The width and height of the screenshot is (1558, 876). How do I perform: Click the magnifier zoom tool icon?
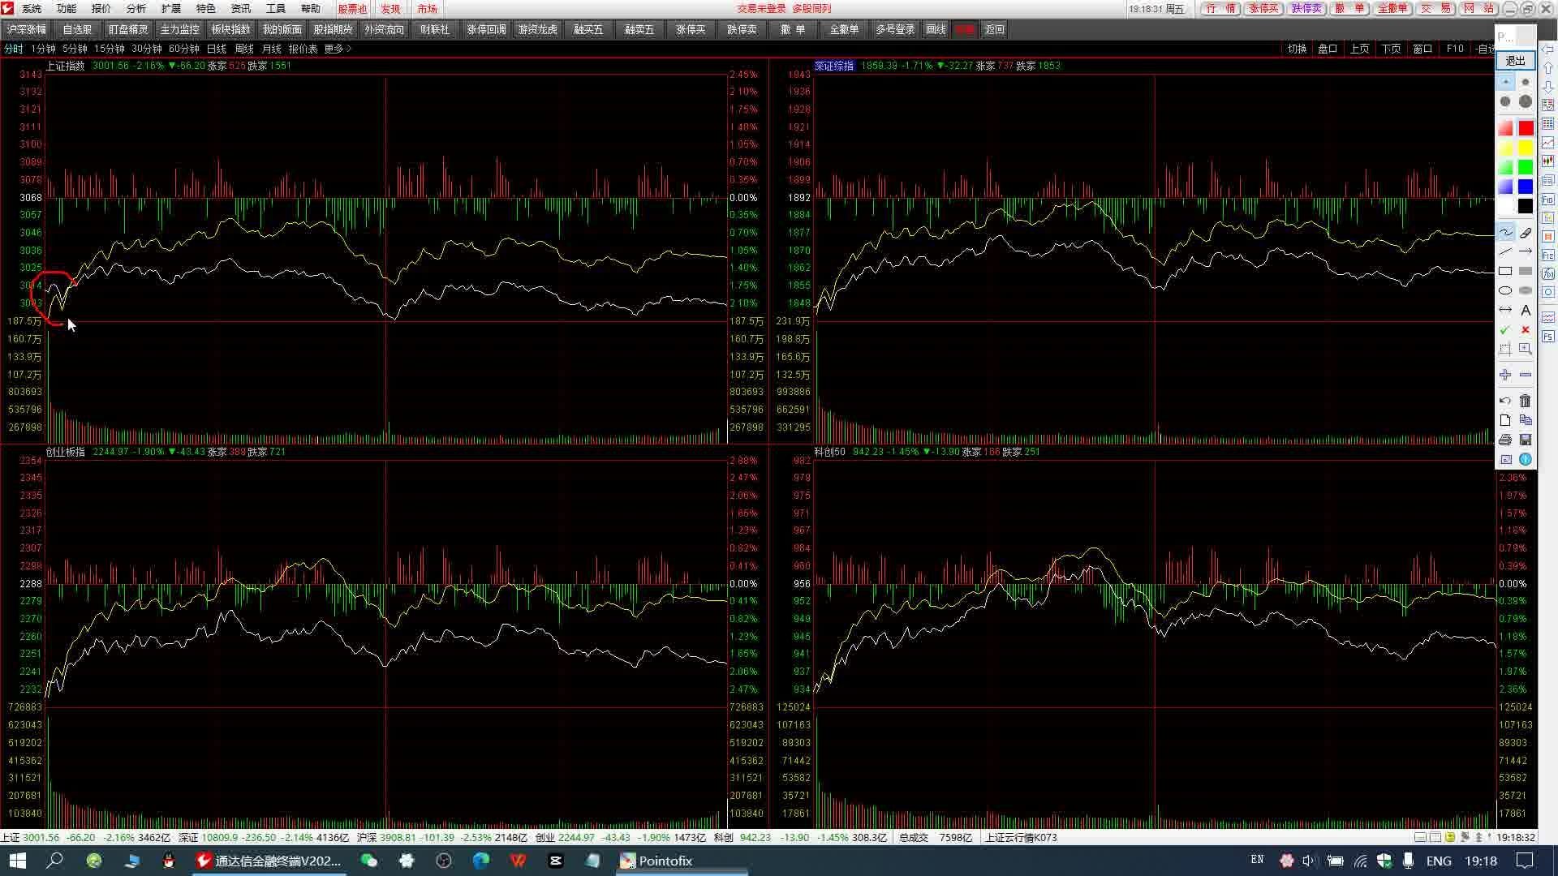tap(1526, 349)
